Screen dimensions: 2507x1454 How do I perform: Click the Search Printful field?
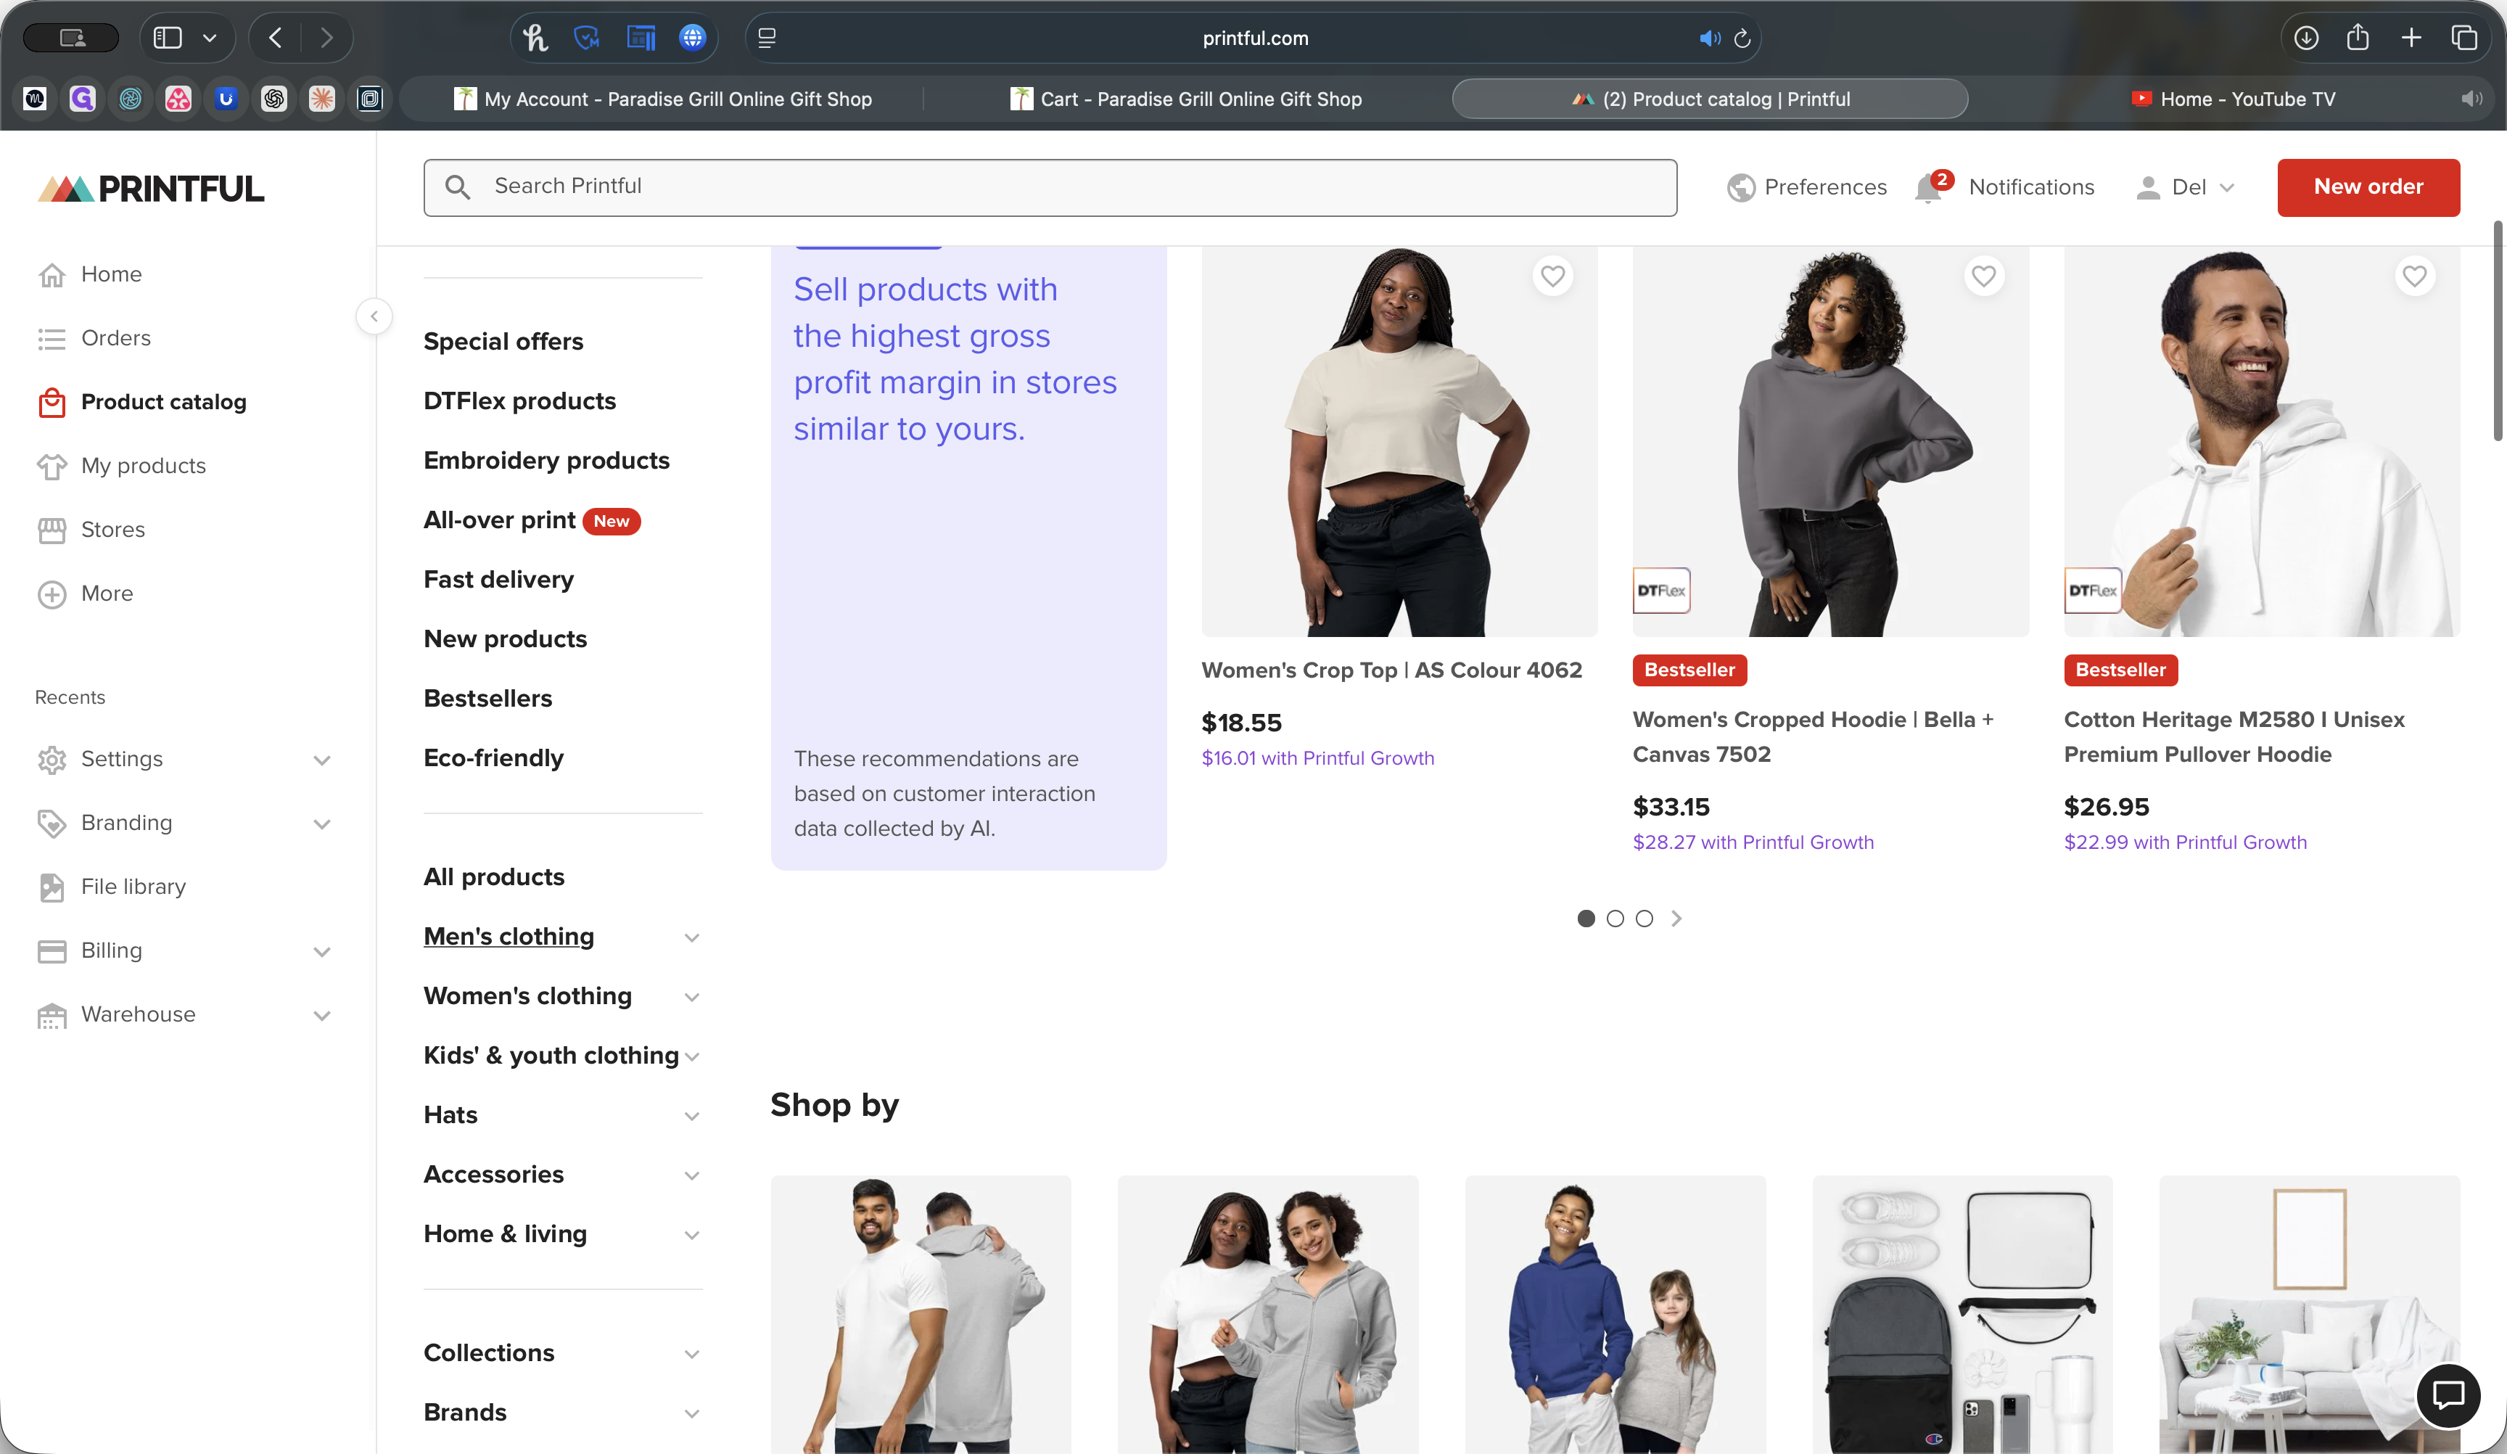pyautogui.click(x=1050, y=186)
